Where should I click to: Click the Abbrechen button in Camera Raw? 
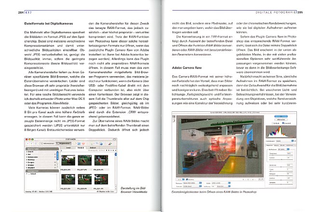(x=281, y=119)
